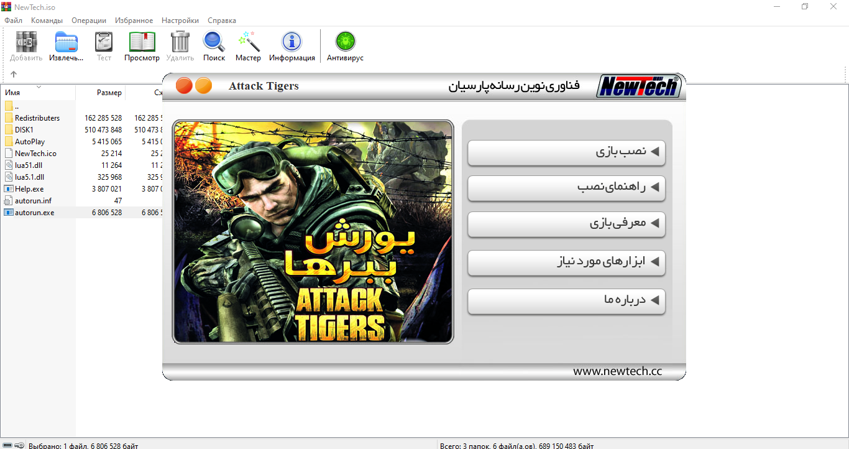
Task: Select the AutoPlay folder icon
Action: tap(9, 142)
